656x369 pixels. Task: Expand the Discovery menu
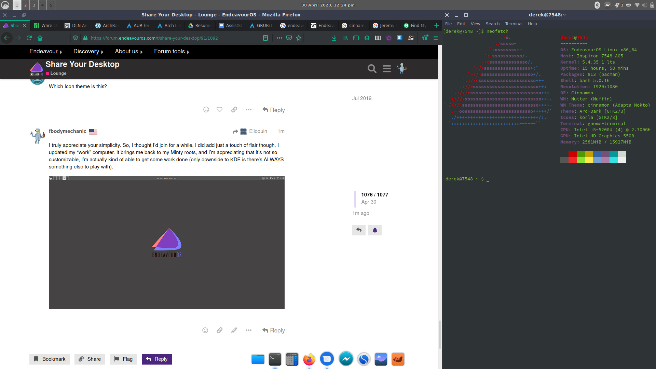coord(88,52)
